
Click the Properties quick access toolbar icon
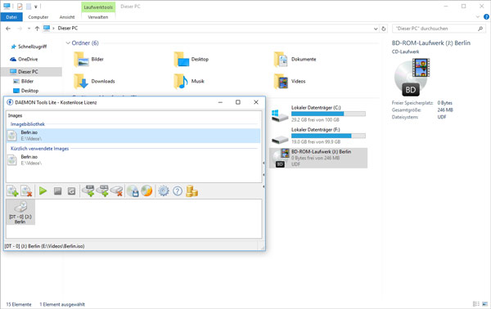tap(20, 7)
